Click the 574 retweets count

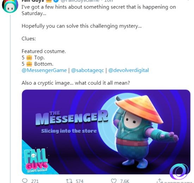pyautogui.click(x=80, y=181)
